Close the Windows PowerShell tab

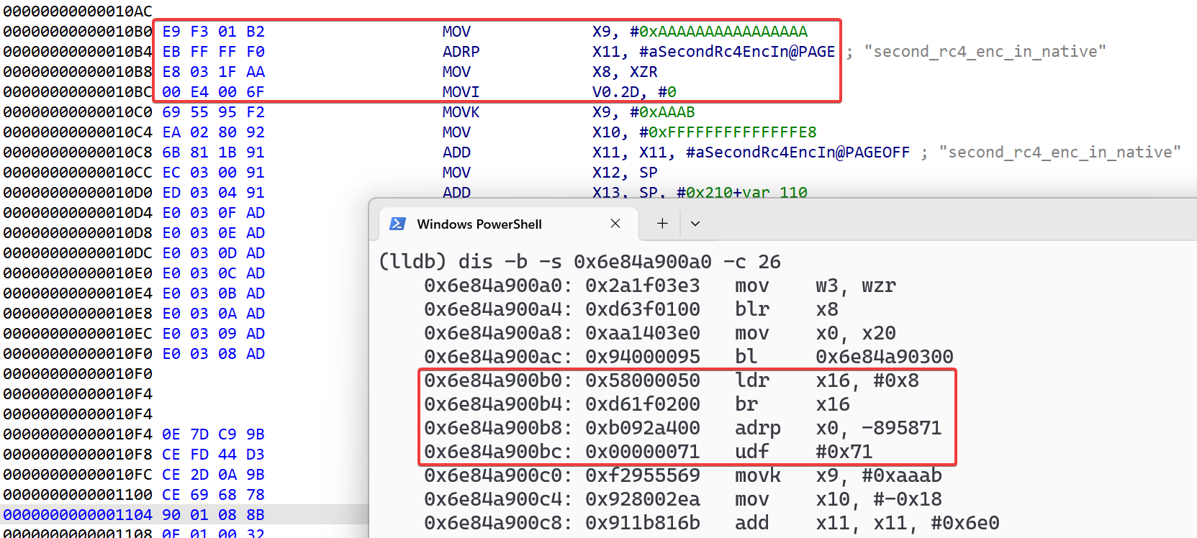coord(615,224)
